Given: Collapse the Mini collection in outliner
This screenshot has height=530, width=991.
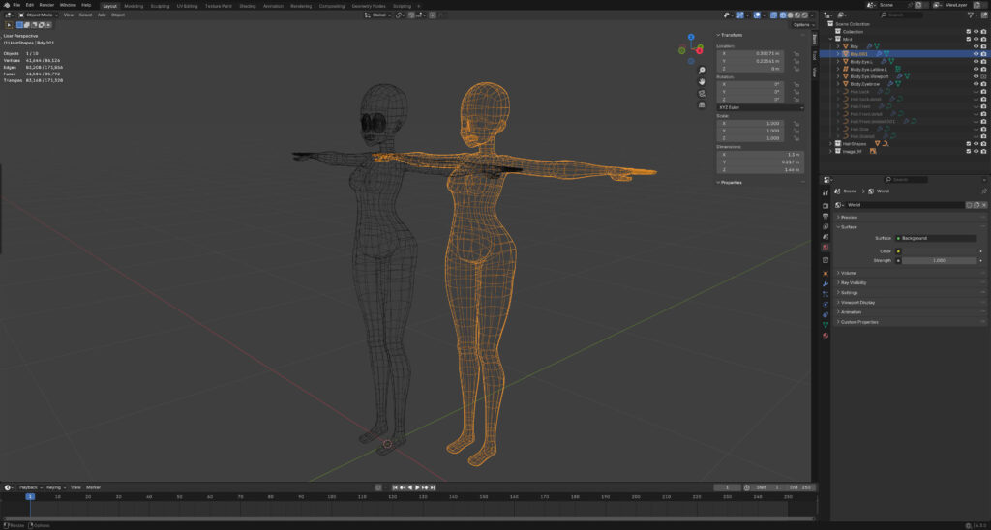Looking at the screenshot, I should (830, 39).
